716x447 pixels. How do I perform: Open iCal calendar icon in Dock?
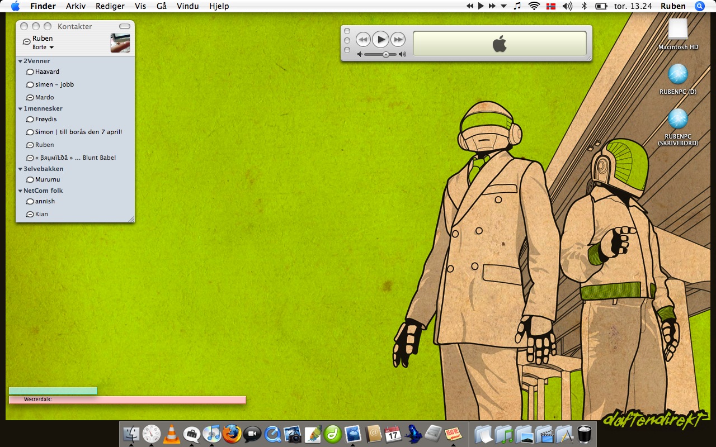393,434
